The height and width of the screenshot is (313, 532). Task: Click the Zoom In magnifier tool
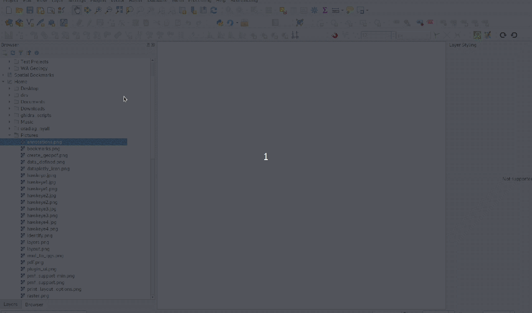click(x=98, y=10)
